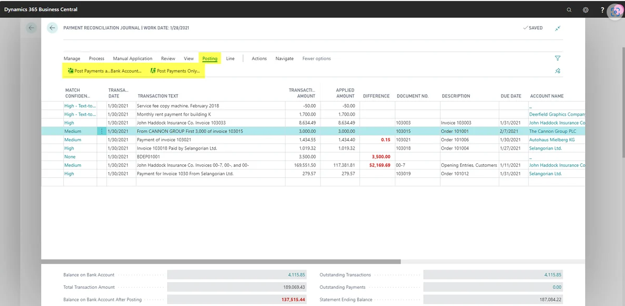Open the settings gear icon
The image size is (625, 306).
click(586, 9)
